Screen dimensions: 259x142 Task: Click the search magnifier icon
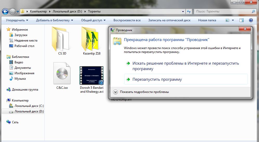click(x=253, y=11)
